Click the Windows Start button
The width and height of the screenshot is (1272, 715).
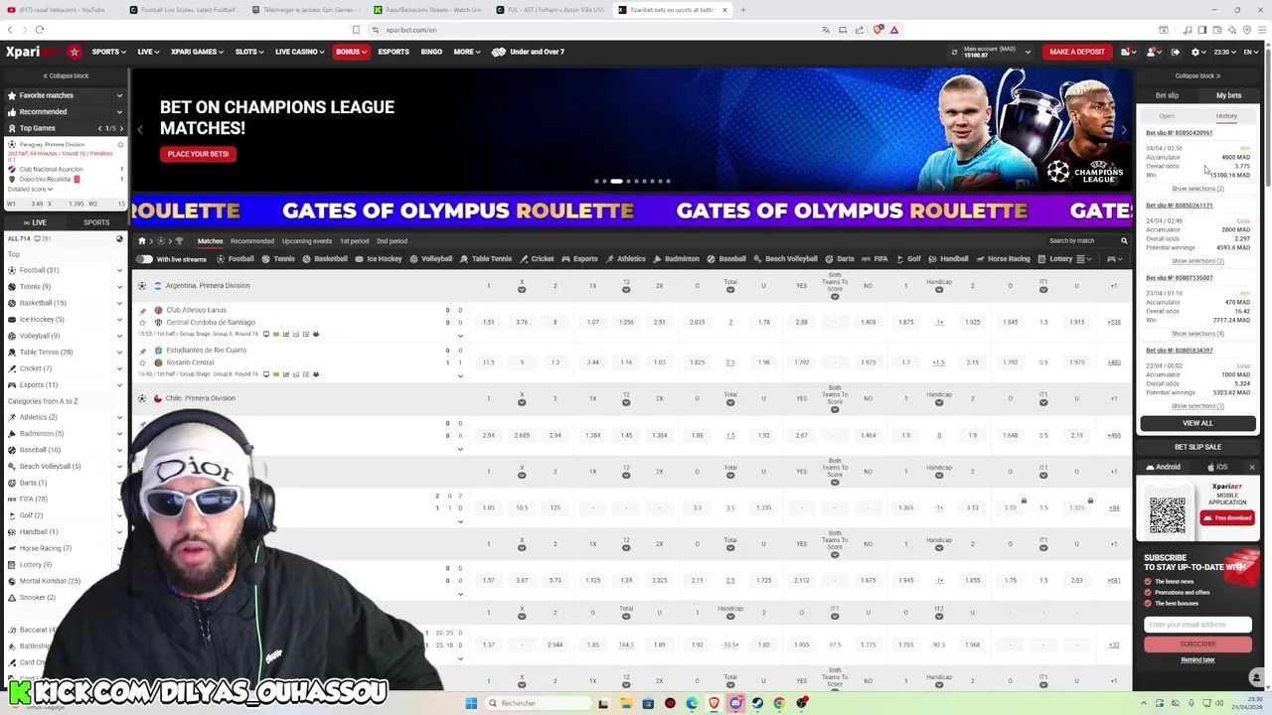(x=471, y=703)
